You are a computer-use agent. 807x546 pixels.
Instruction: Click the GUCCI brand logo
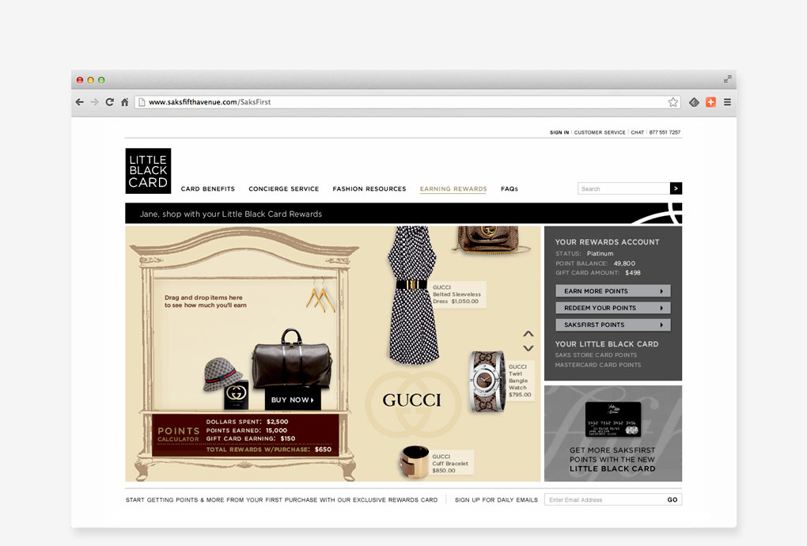pyautogui.click(x=411, y=400)
